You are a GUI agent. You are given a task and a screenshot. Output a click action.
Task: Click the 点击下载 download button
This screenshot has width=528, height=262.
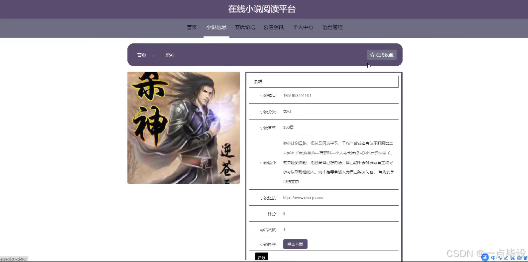[x=295, y=244]
